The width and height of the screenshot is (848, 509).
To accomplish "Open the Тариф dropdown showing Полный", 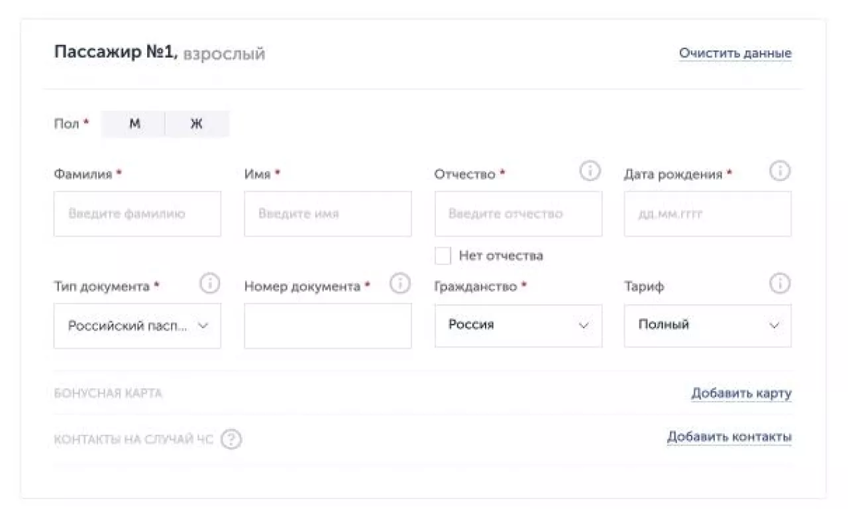I will click(708, 325).
